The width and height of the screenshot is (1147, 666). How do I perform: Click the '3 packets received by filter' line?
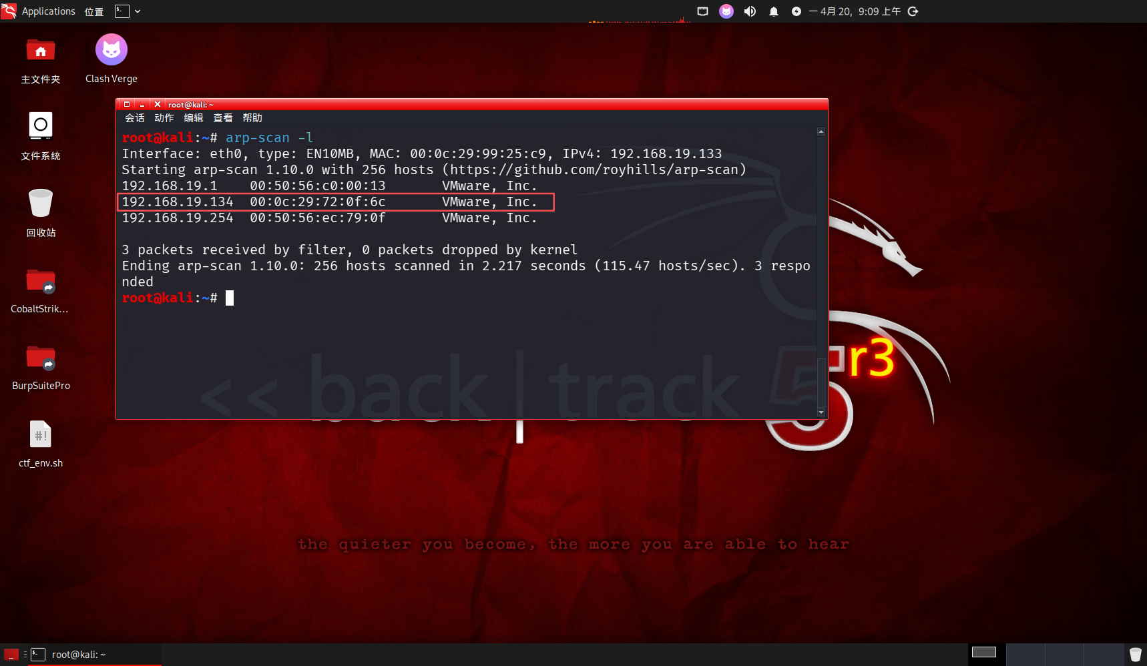click(x=350, y=250)
